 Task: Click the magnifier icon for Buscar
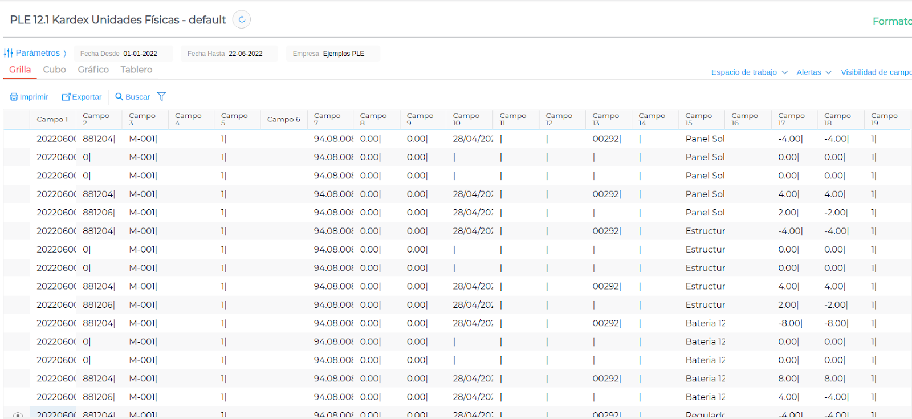coord(119,97)
